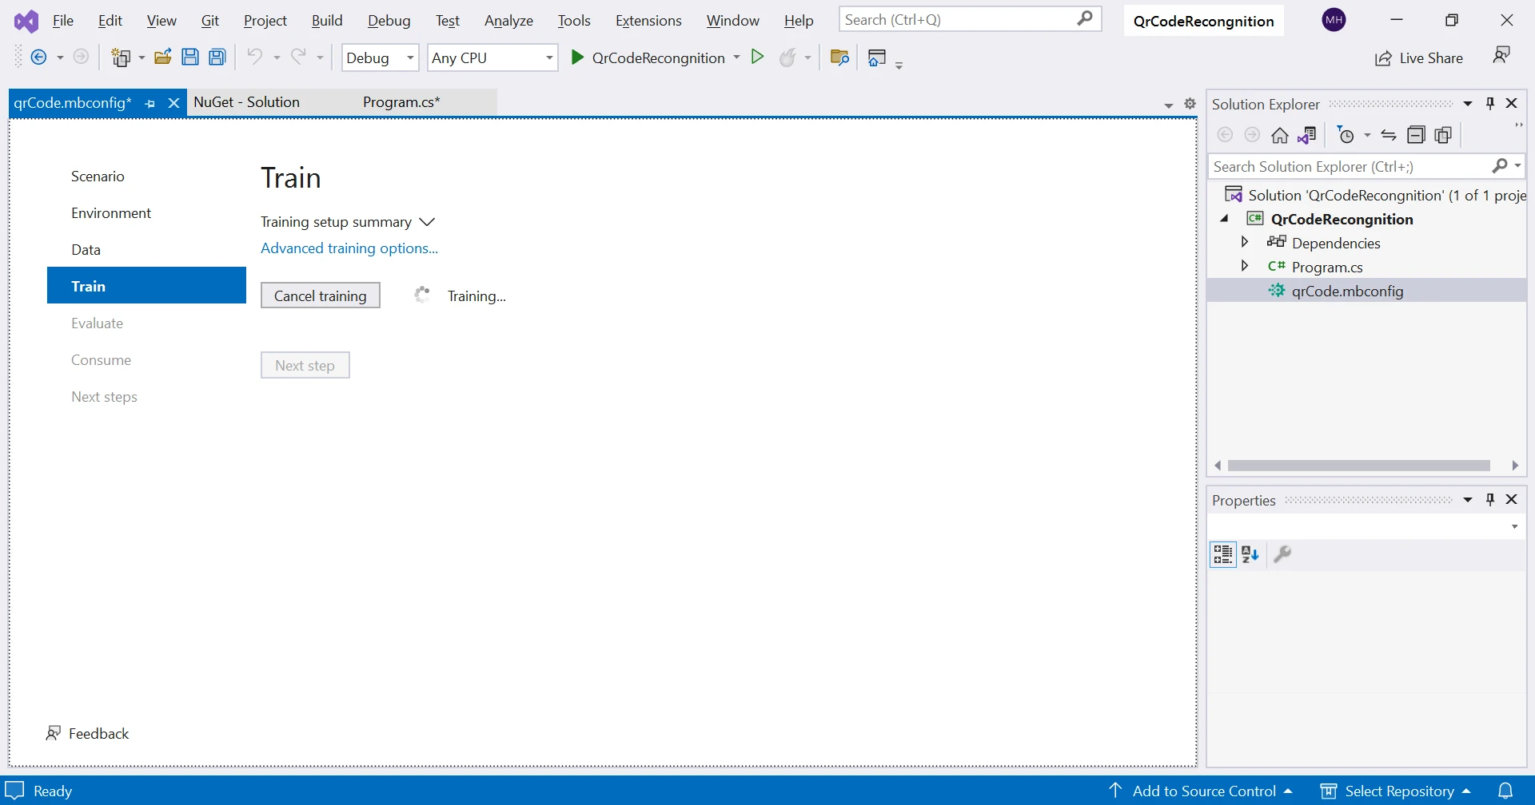Click Sync with Active Document arrows icon
This screenshot has width=1535, height=805.
click(1389, 136)
